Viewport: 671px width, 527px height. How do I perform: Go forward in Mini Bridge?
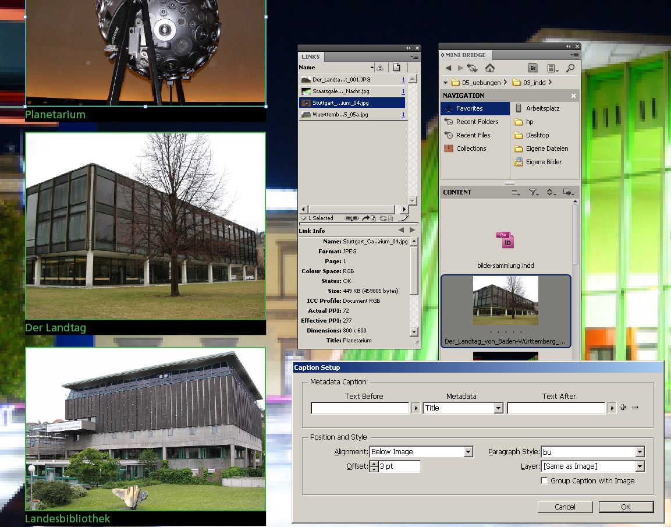click(x=460, y=68)
